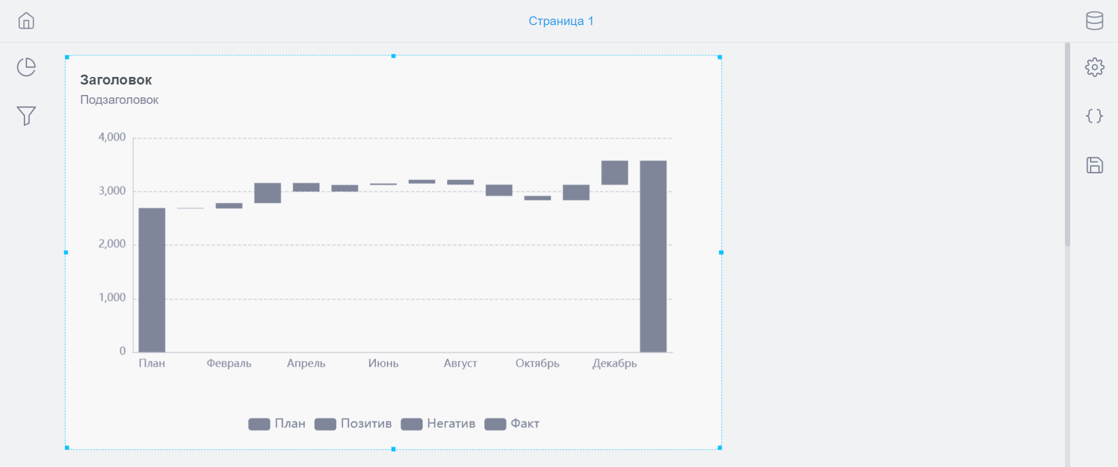
Task: Click the bottom-right widget resize handle
Action: click(x=720, y=448)
